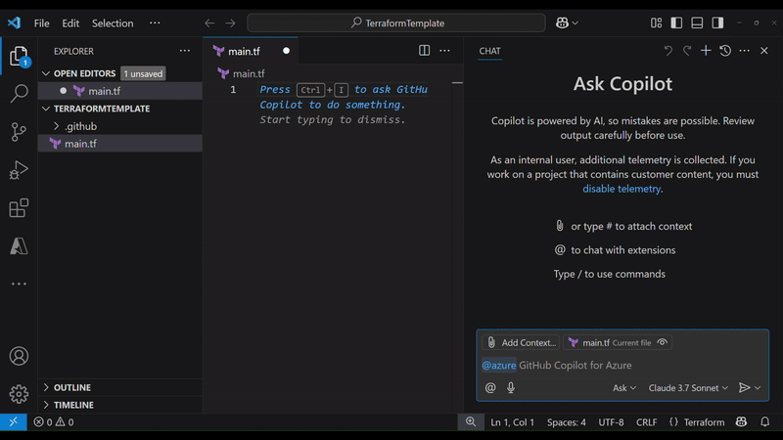Customize layout from title bar icon
The height and width of the screenshot is (440, 783).
pyautogui.click(x=656, y=22)
